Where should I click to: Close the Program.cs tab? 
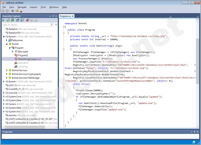[x=73, y=16]
